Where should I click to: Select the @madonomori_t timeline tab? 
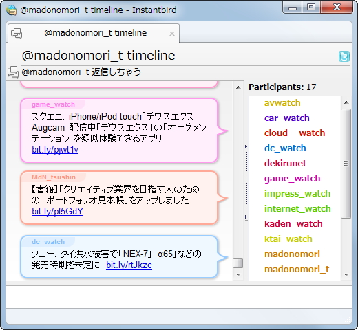click(94, 33)
